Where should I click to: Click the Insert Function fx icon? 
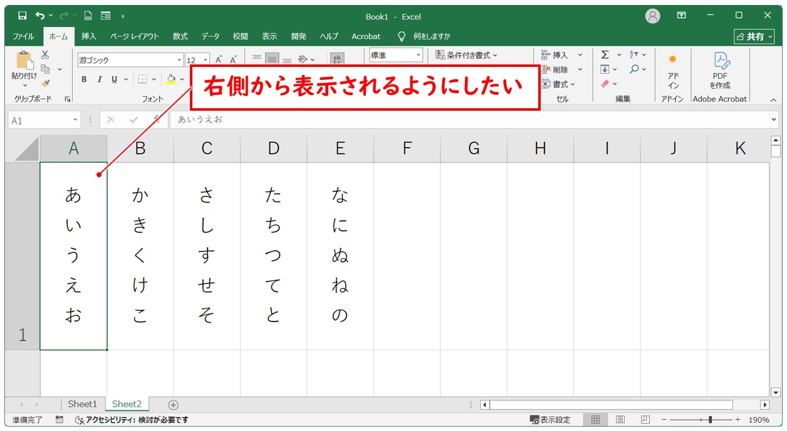point(157,119)
